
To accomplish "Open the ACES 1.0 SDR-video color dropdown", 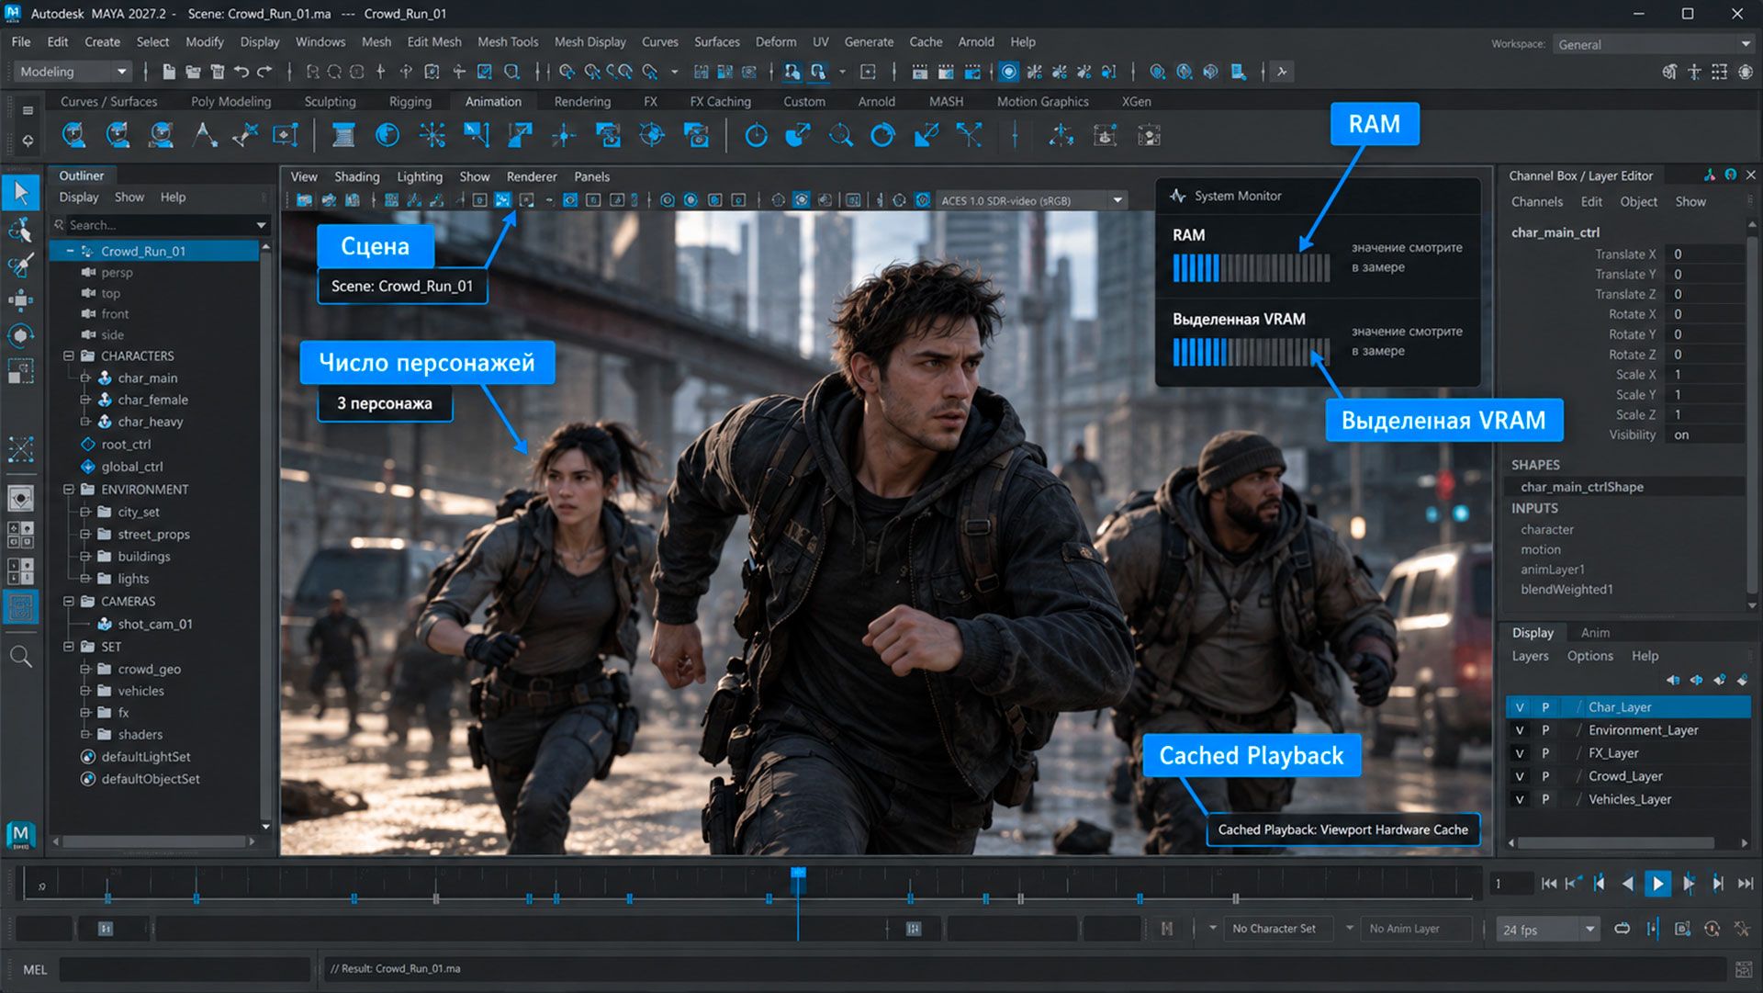I will tap(1031, 200).
